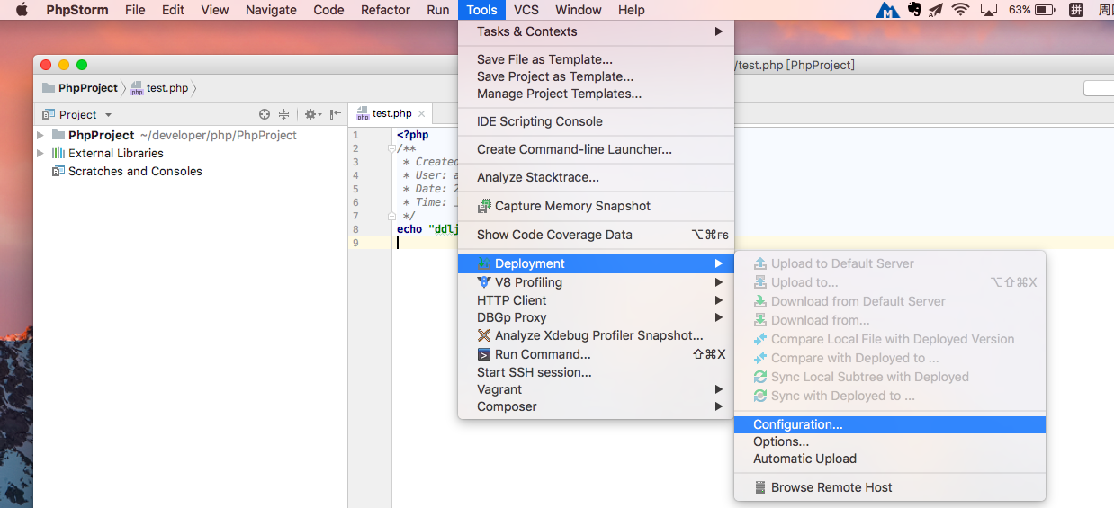1114x508 pixels.
Task: Click 'Sync with Deployed to ...' icon
Action: pos(759,396)
